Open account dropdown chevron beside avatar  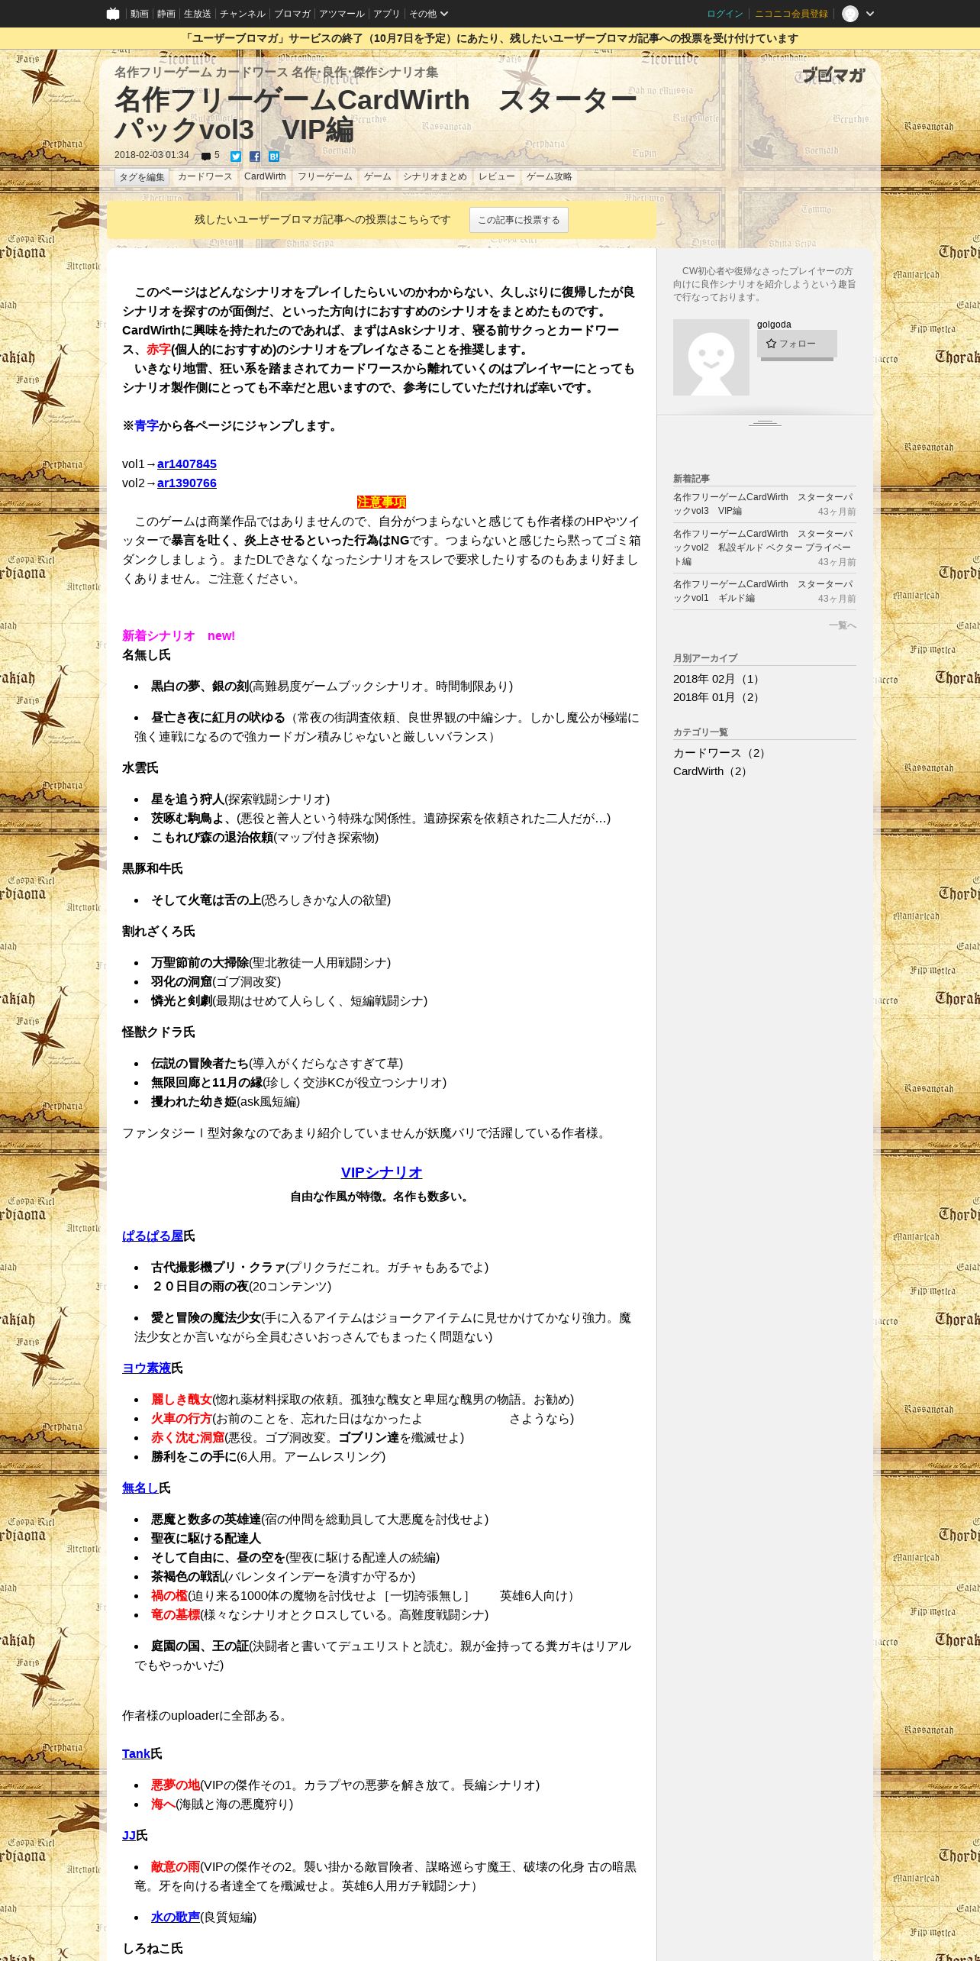pos(870,14)
